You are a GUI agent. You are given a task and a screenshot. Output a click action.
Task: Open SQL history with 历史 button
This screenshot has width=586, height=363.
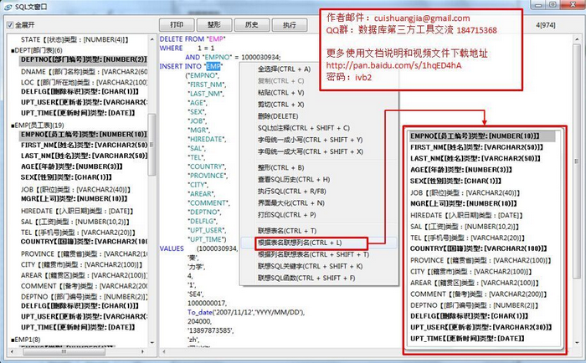pos(251,25)
